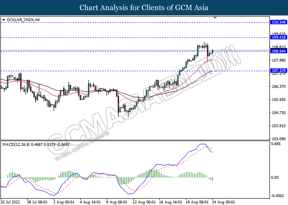Click the 107.329 price level label
Image resolution: width=288 pixels, height=205 pixels.
(279, 71)
